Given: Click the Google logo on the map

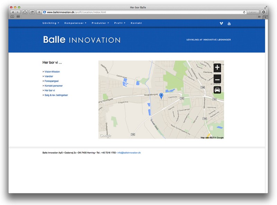Looking at the screenshot, I should pyautogui.click(x=106, y=136).
